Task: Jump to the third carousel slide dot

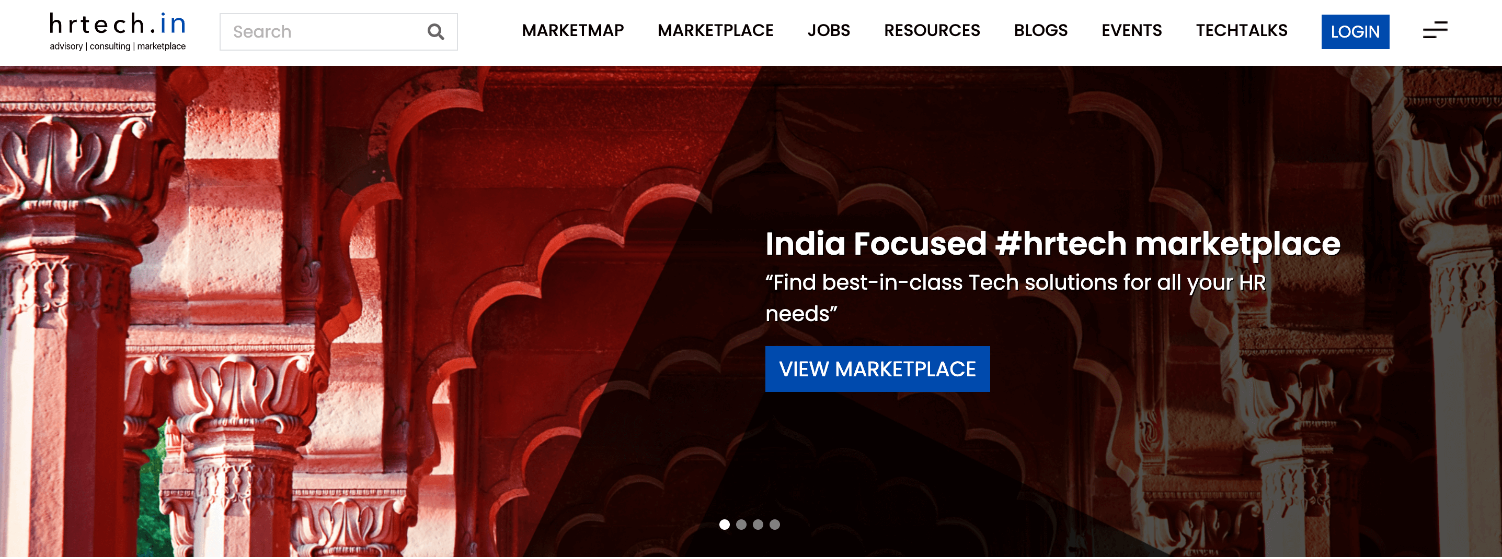Action: coord(758,525)
